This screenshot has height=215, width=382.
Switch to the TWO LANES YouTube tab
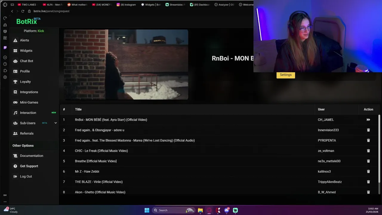27,4
